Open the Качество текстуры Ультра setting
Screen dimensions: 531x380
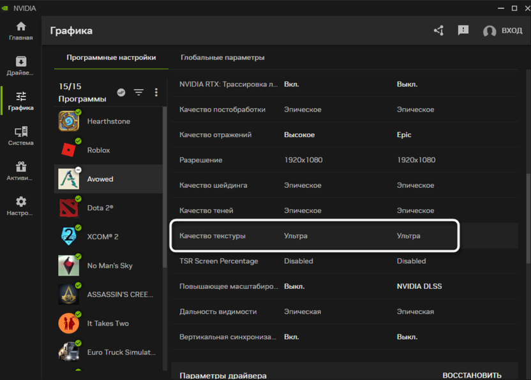pos(295,236)
